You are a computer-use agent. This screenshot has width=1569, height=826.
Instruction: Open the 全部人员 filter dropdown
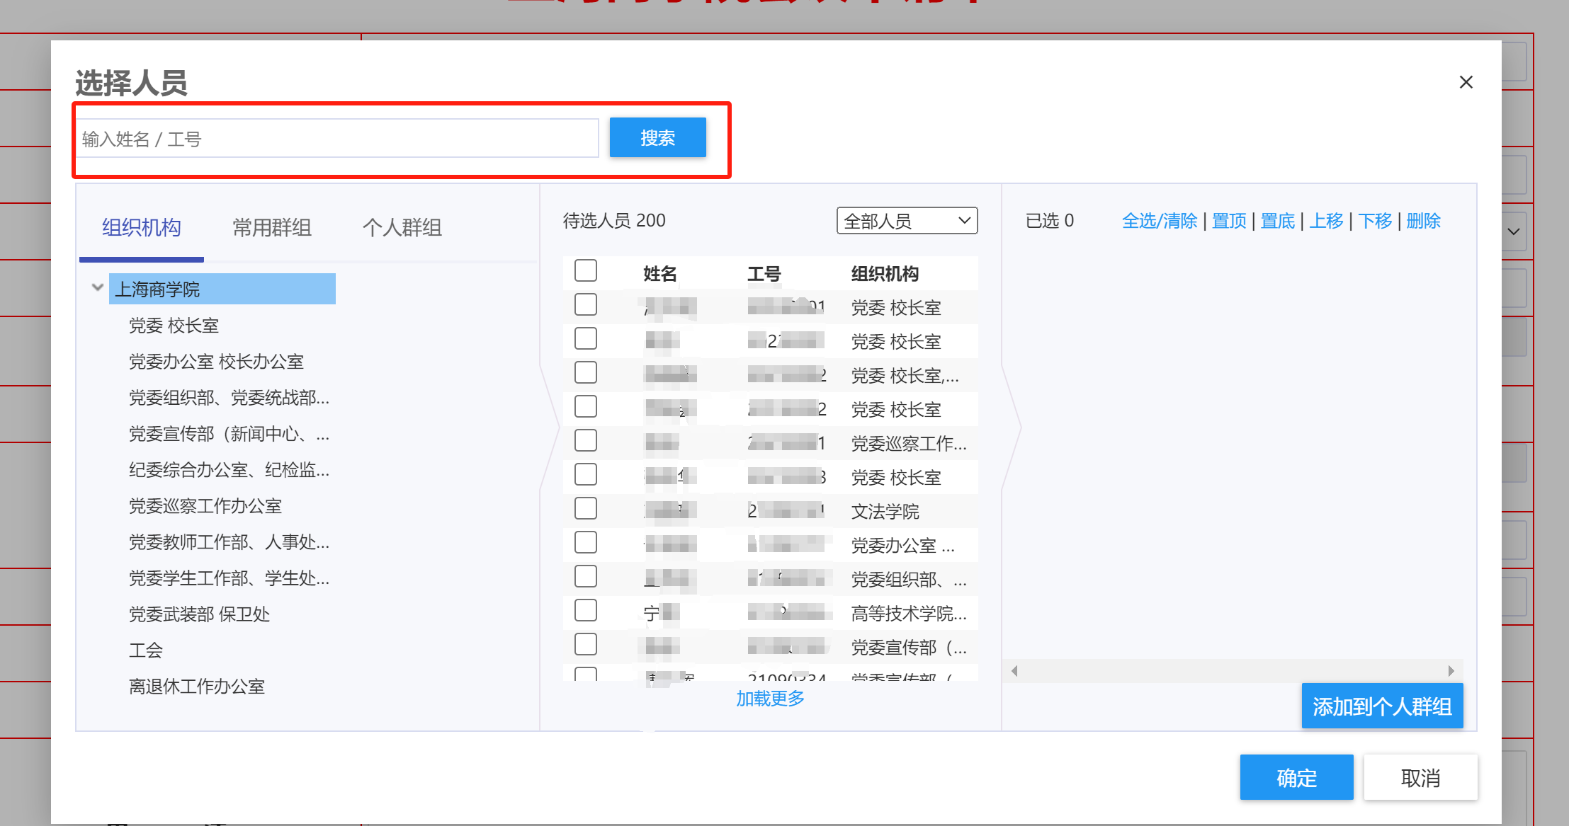click(x=906, y=221)
